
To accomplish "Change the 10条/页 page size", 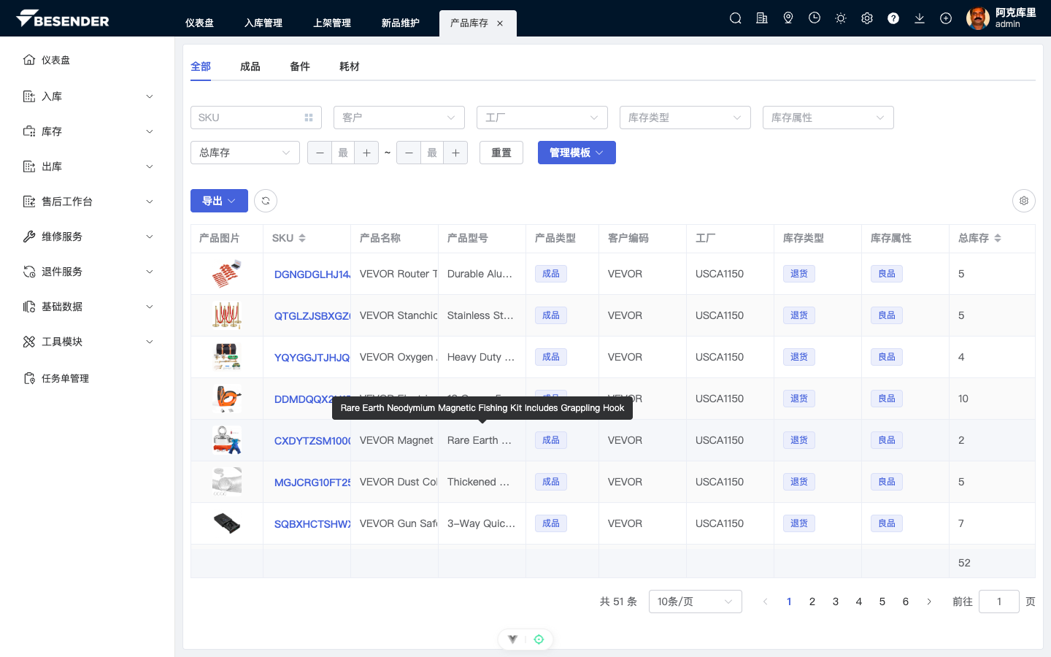I will (696, 602).
